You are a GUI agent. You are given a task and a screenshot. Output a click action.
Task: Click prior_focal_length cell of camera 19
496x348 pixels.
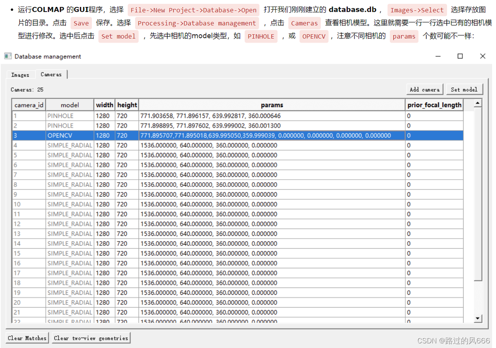pos(434,293)
